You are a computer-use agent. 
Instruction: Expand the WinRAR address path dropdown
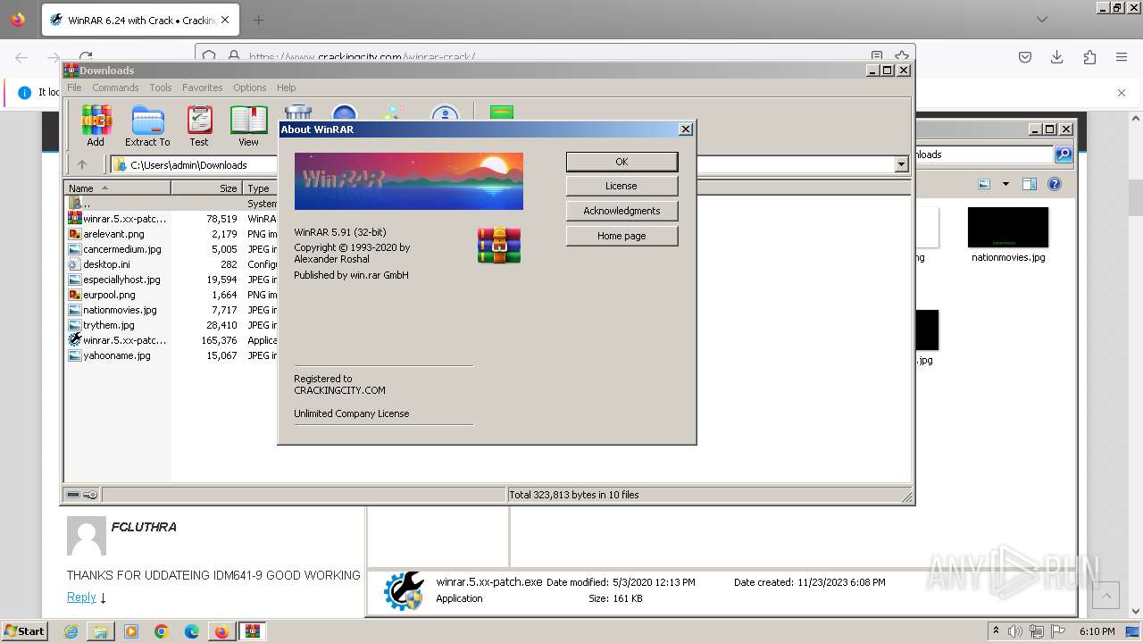[x=901, y=164]
